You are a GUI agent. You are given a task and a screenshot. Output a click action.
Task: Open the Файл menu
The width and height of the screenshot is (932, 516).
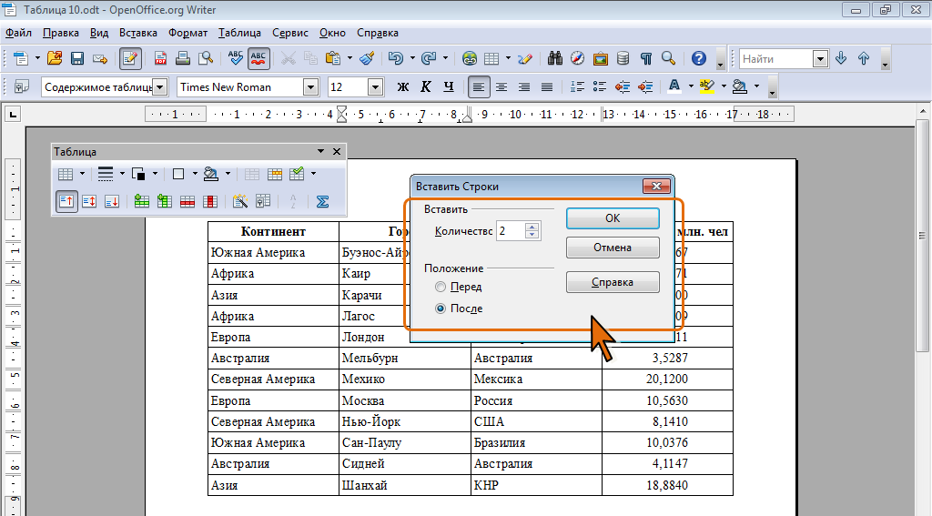tap(19, 33)
